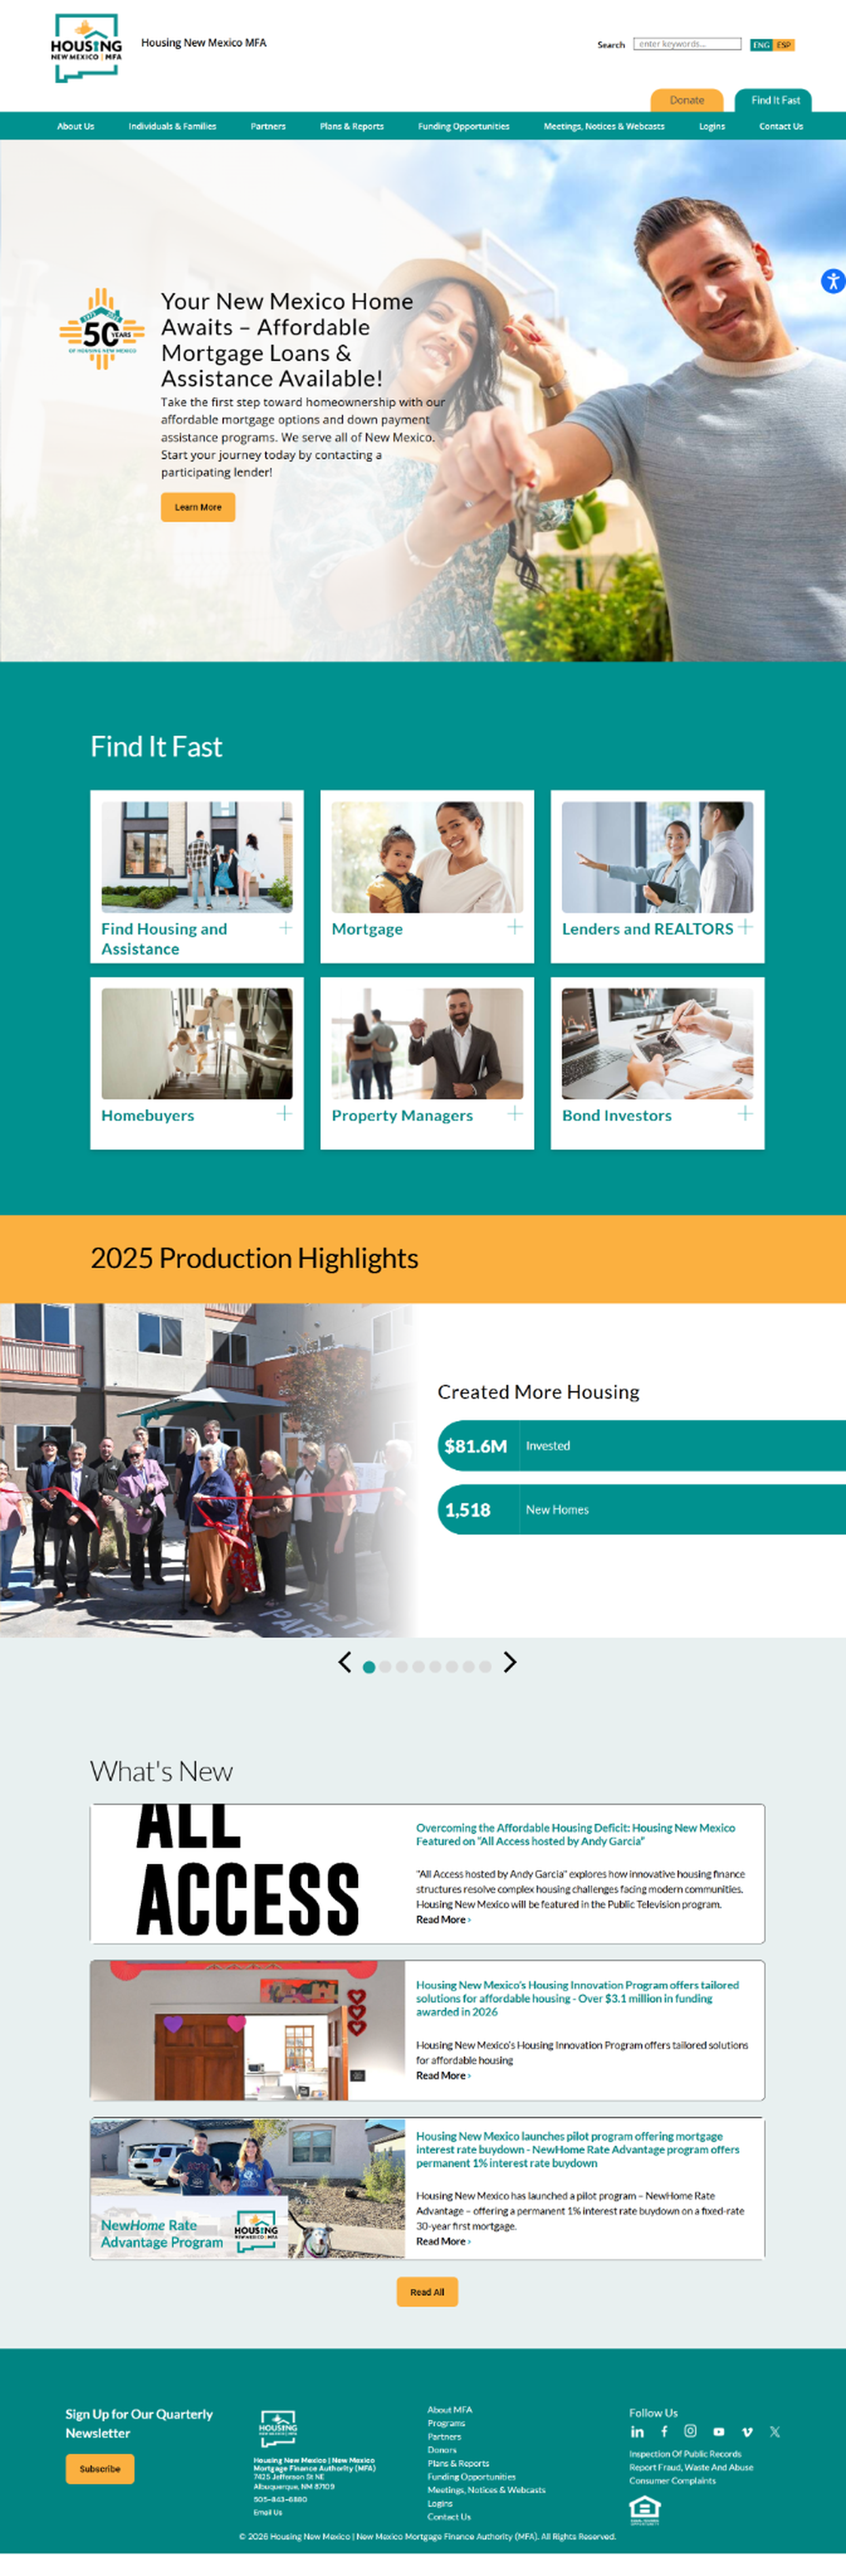
Task: Open the Instagram social icon
Action: [x=690, y=2431]
